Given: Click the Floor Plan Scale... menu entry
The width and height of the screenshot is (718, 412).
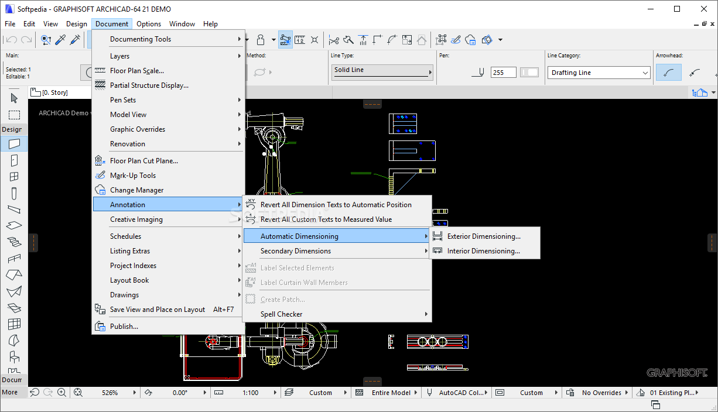Looking at the screenshot, I should pos(168,71).
